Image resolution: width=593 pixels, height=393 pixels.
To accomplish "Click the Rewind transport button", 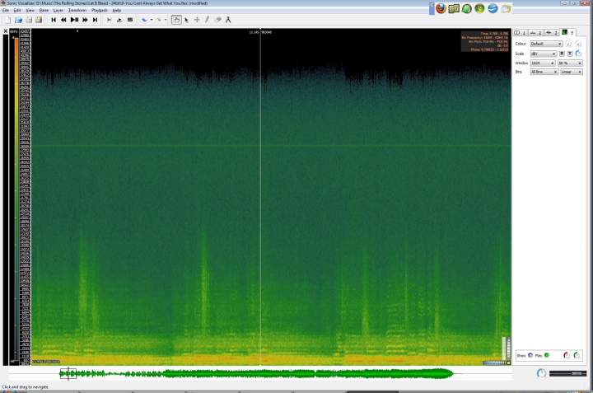I will pyautogui.click(x=63, y=20).
